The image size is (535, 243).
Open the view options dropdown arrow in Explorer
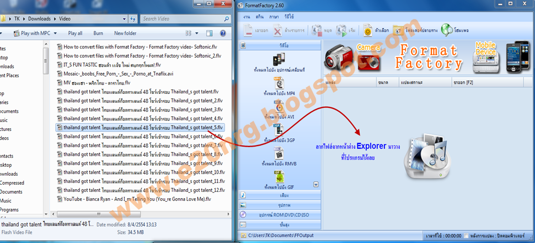point(197,33)
